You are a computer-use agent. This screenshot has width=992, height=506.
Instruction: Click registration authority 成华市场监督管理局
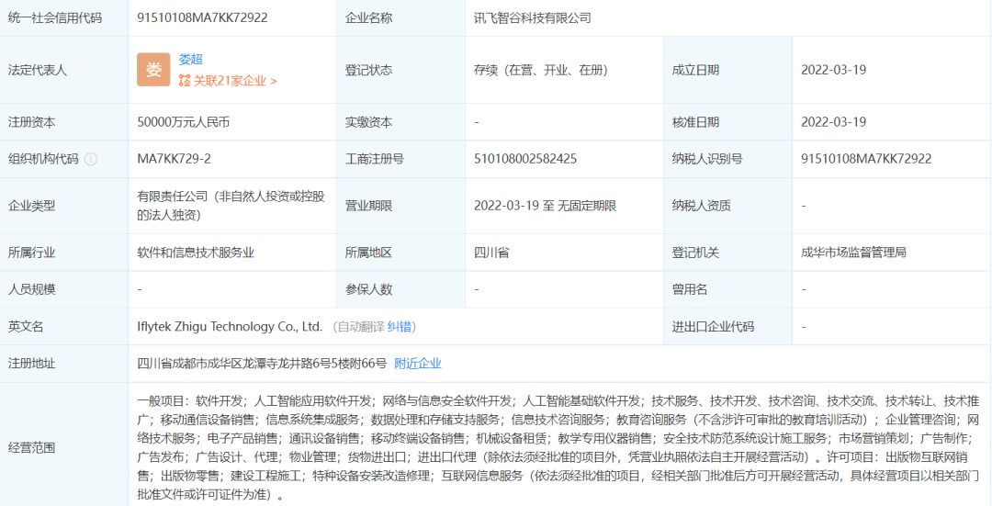tap(853, 253)
